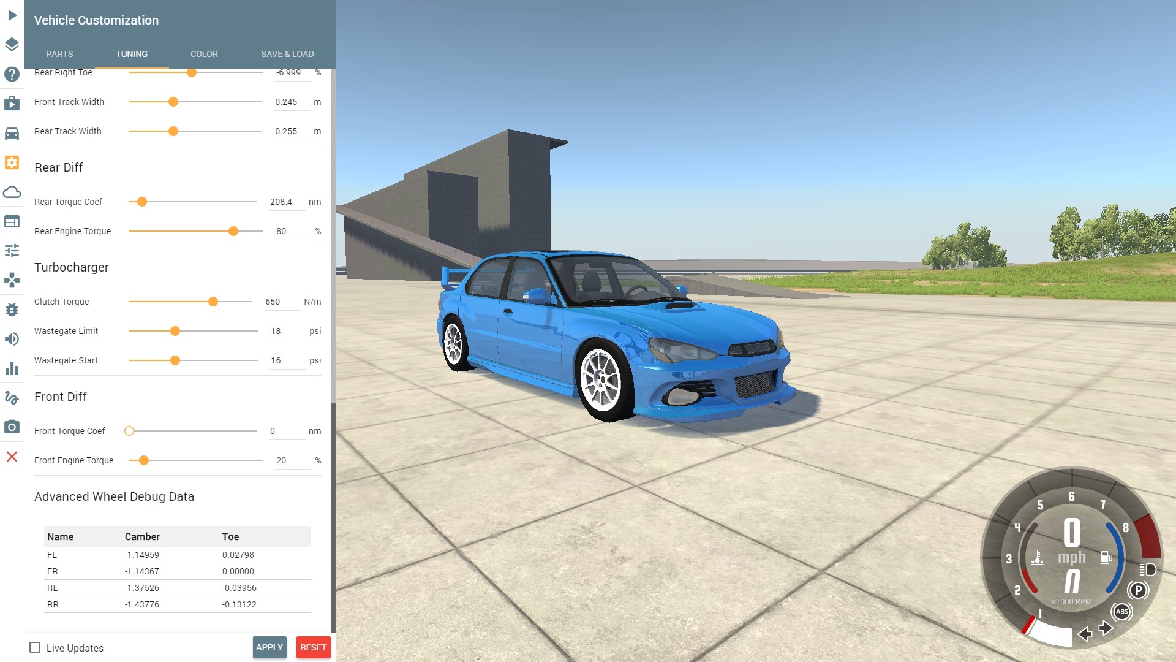
Task: Click the right turn signal arrow
Action: (x=1106, y=628)
